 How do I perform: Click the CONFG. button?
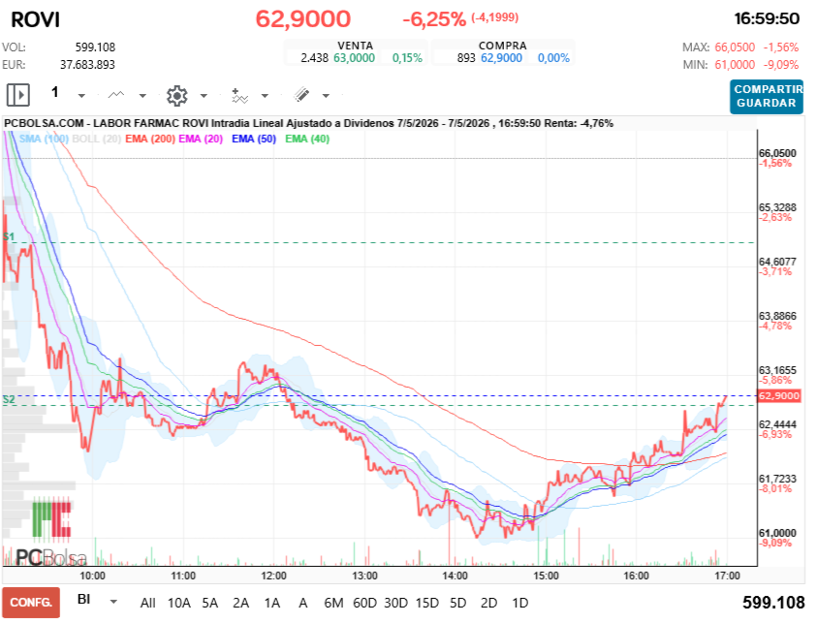click(31, 602)
